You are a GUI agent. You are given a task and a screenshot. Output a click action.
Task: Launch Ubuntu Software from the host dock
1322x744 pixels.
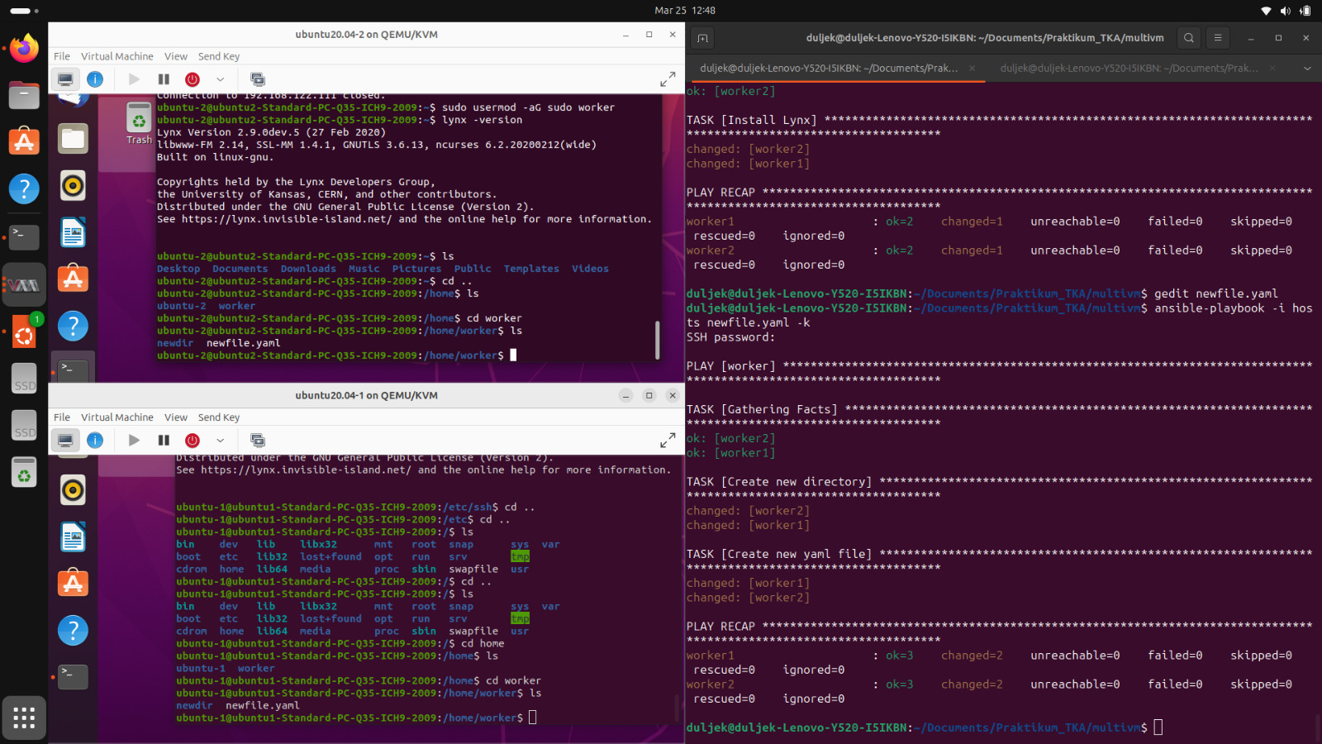24,142
